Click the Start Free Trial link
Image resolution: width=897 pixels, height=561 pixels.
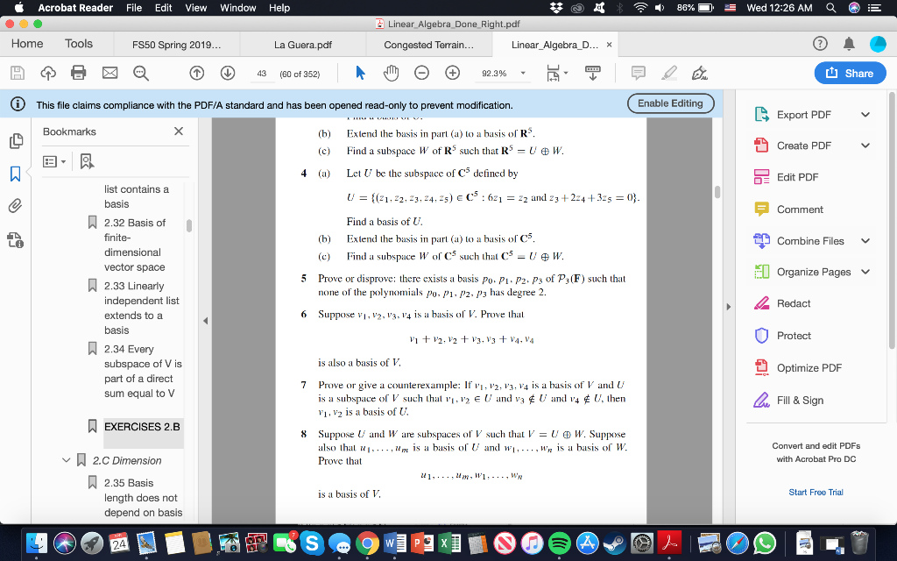tap(816, 493)
